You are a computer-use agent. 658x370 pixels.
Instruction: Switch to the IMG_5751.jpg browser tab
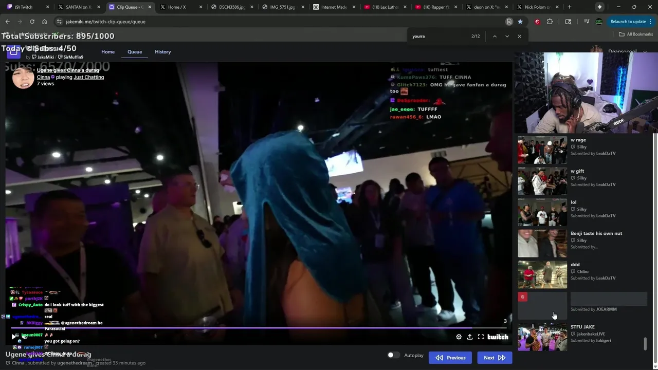click(x=283, y=7)
